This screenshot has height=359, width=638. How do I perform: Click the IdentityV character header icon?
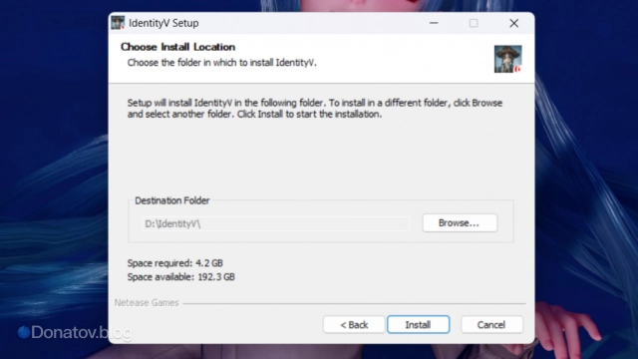point(507,59)
